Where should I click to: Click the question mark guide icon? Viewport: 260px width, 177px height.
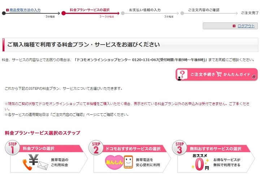pos(182,75)
